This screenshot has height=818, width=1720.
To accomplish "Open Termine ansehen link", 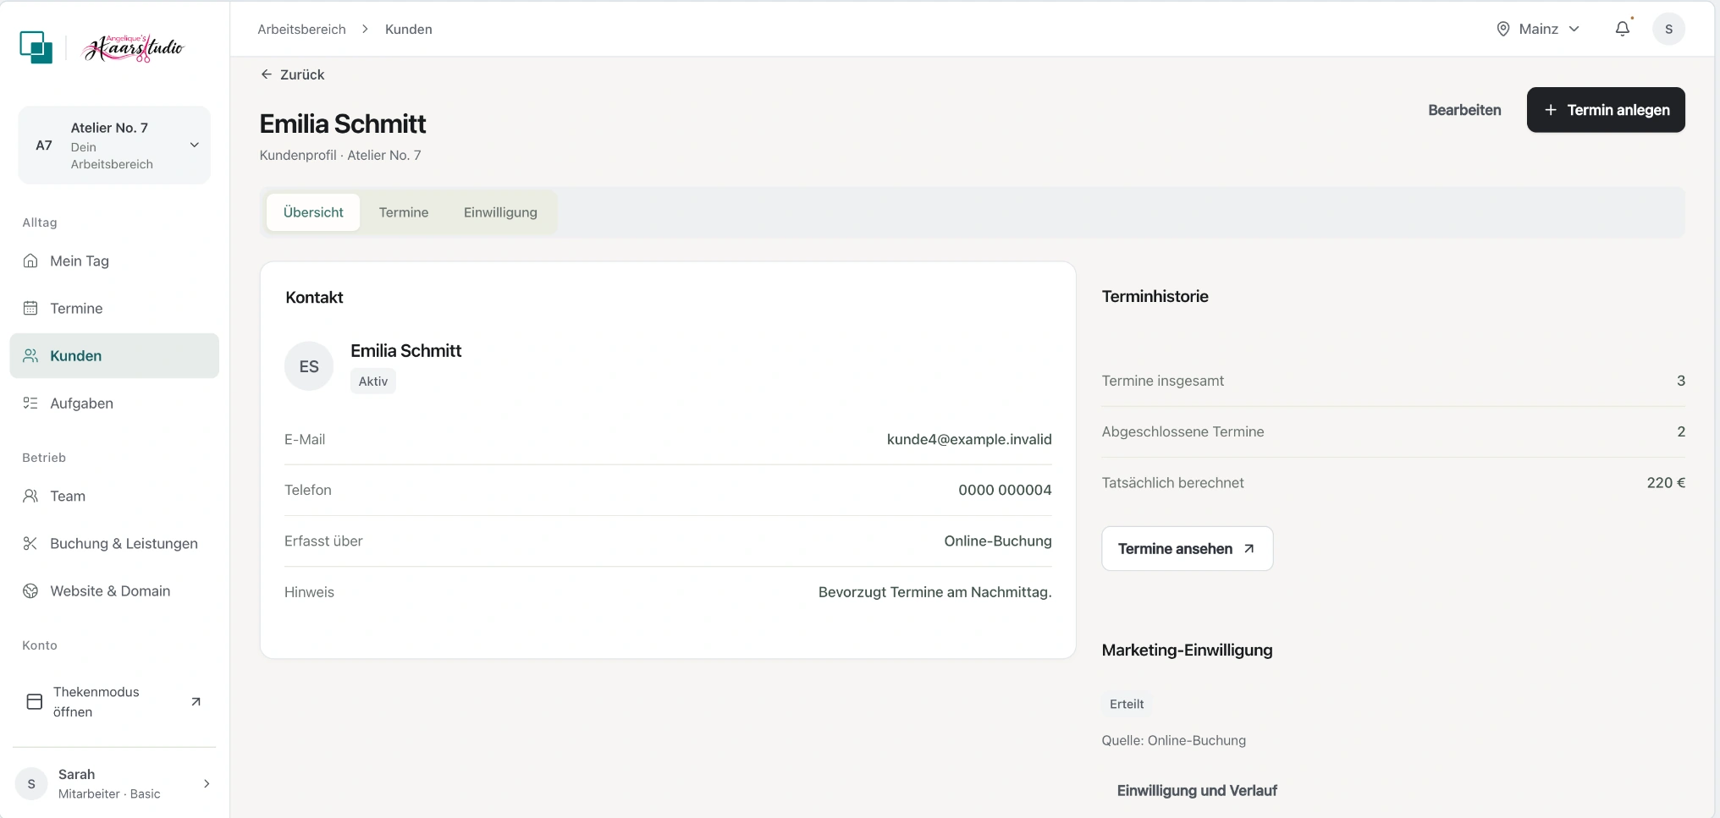I will pyautogui.click(x=1187, y=548).
